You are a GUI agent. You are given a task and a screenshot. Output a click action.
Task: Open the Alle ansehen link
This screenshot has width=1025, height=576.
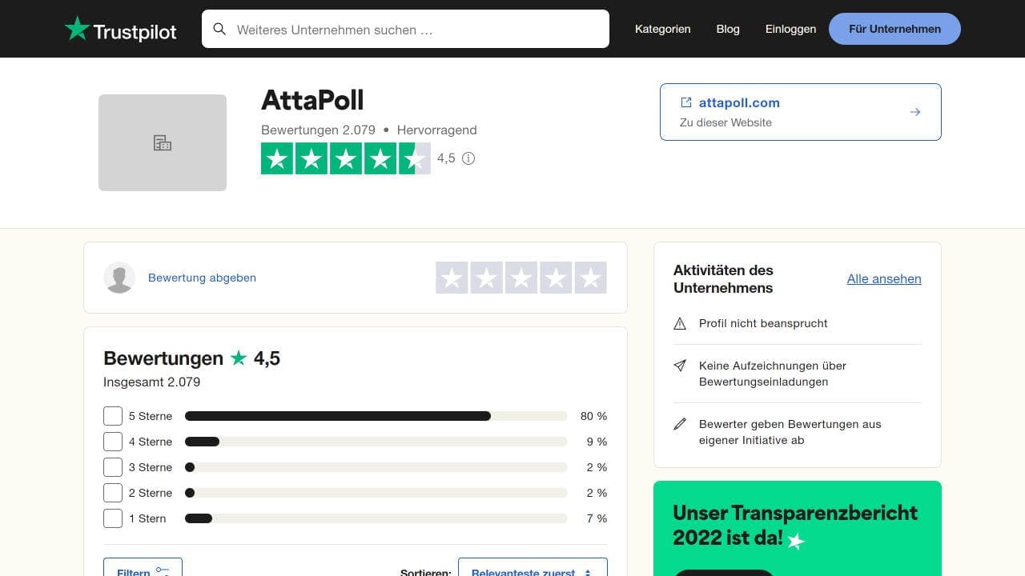click(x=884, y=278)
